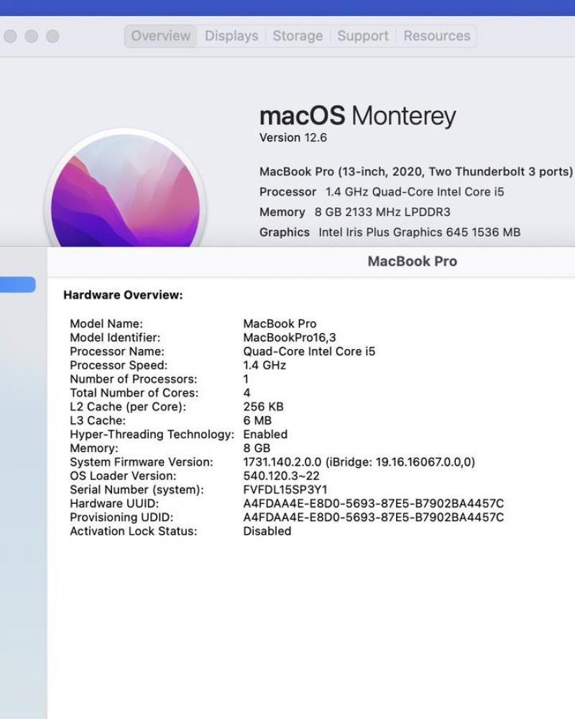Click the Version 12.6 text
The width and height of the screenshot is (575, 719).
pos(293,137)
